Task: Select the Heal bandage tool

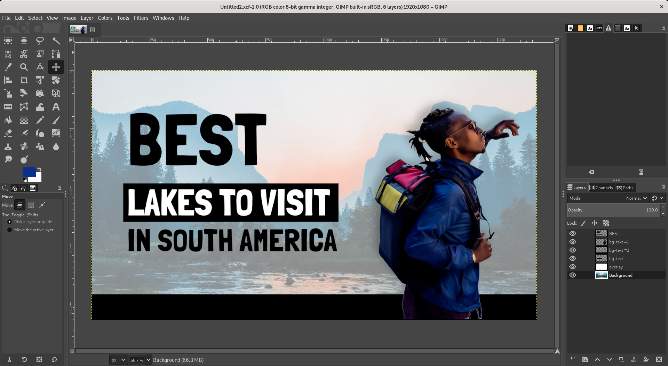Action: pos(24,147)
